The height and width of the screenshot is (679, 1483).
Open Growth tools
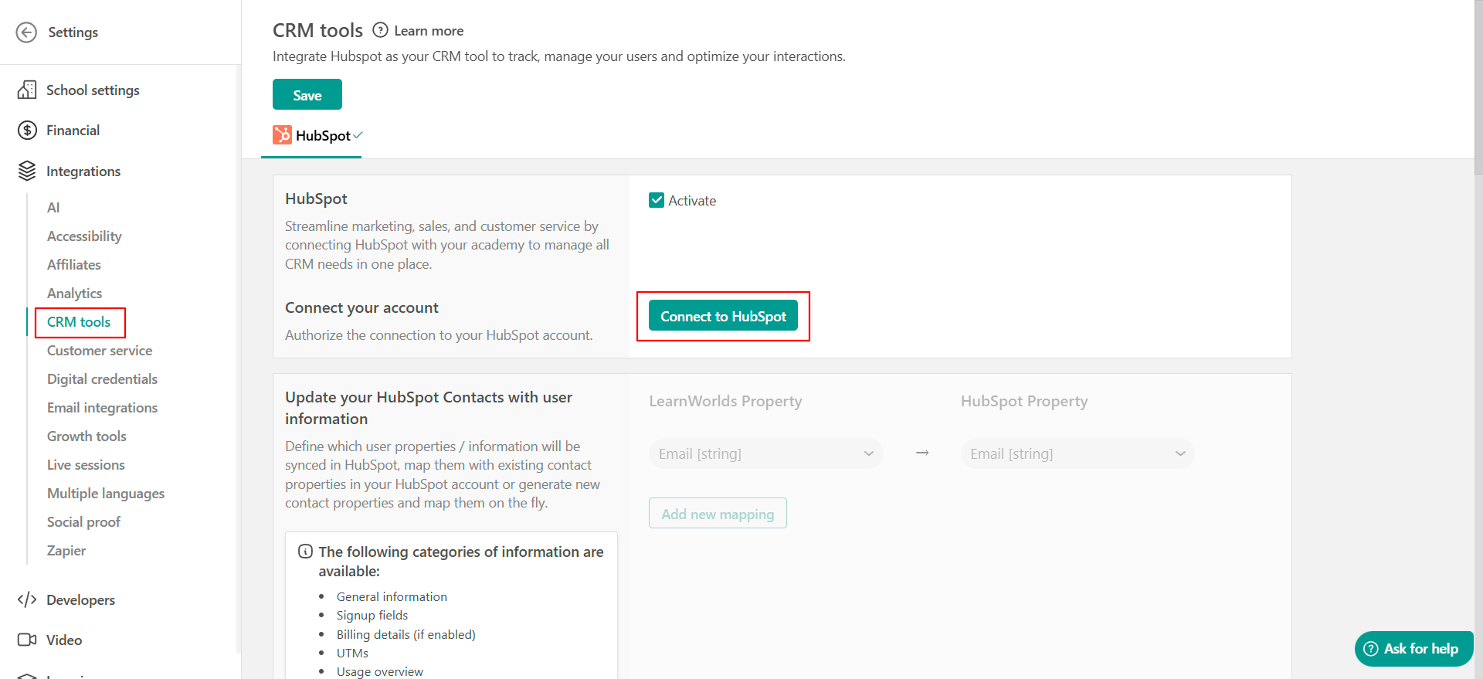tap(87, 436)
